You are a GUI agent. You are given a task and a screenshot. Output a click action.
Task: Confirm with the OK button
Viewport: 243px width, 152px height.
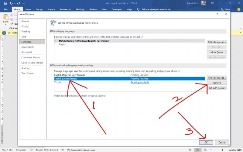tap(206, 142)
